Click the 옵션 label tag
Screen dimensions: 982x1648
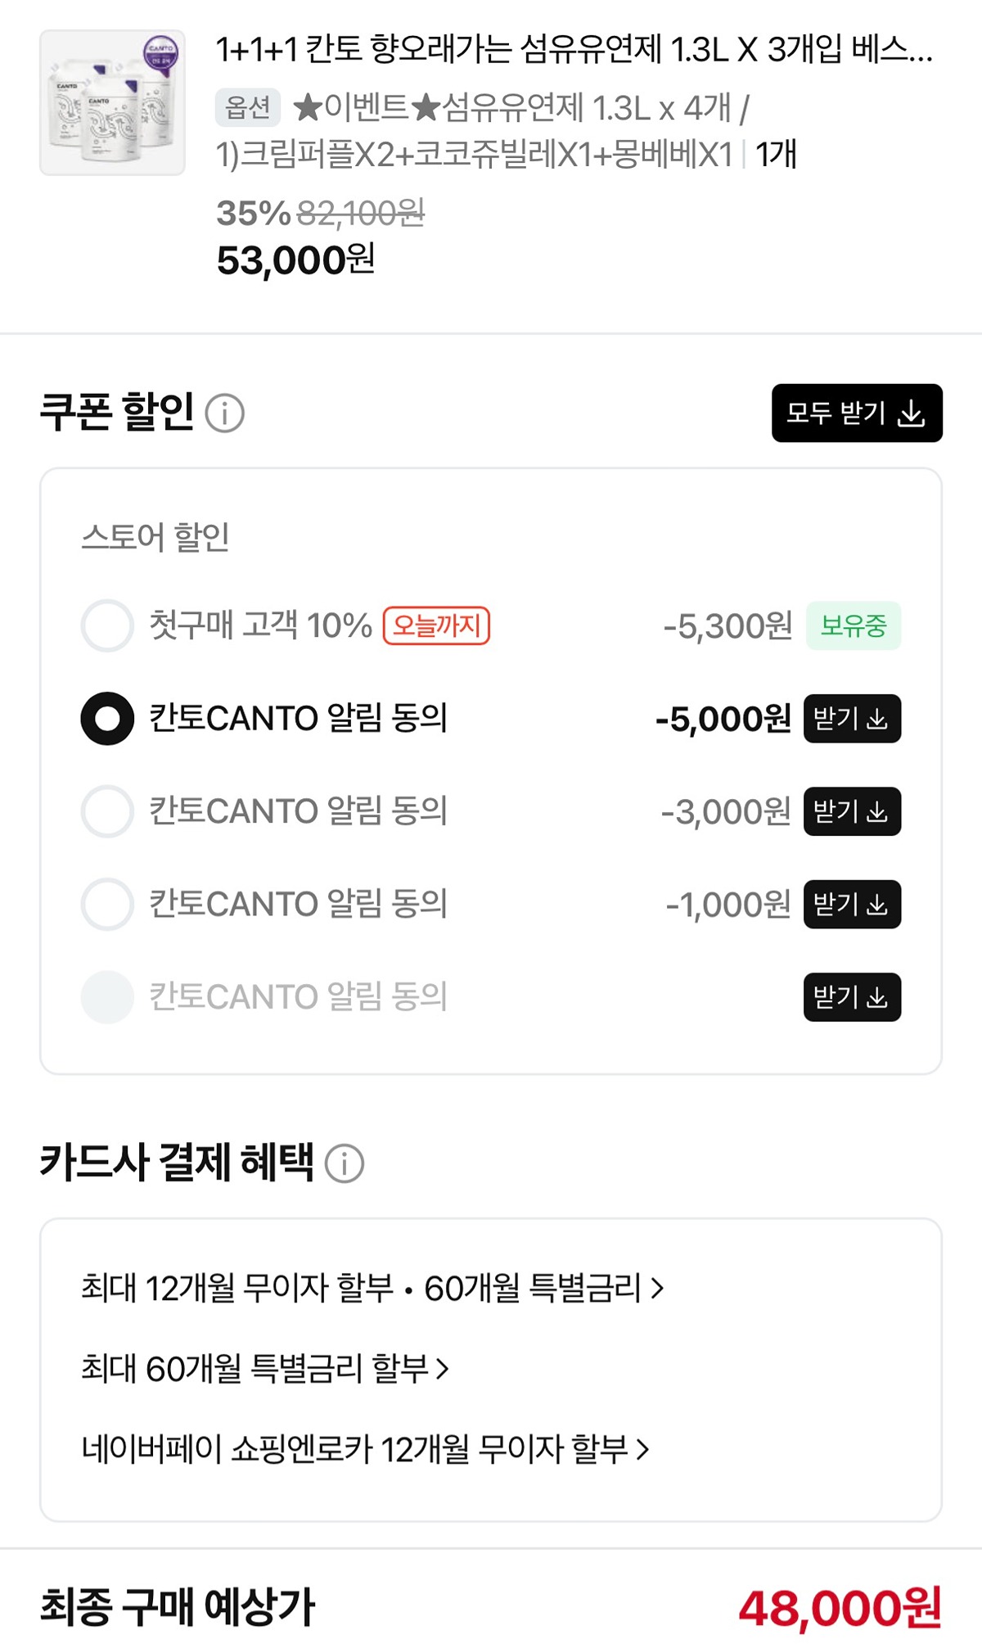coord(248,107)
